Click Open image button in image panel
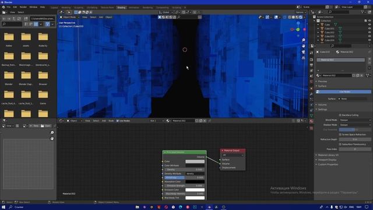373x210 pixels. pos(45,126)
